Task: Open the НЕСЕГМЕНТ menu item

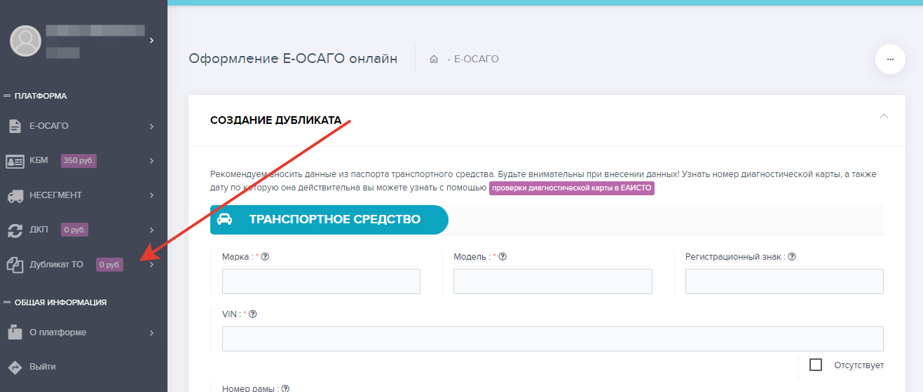Action: (x=55, y=195)
